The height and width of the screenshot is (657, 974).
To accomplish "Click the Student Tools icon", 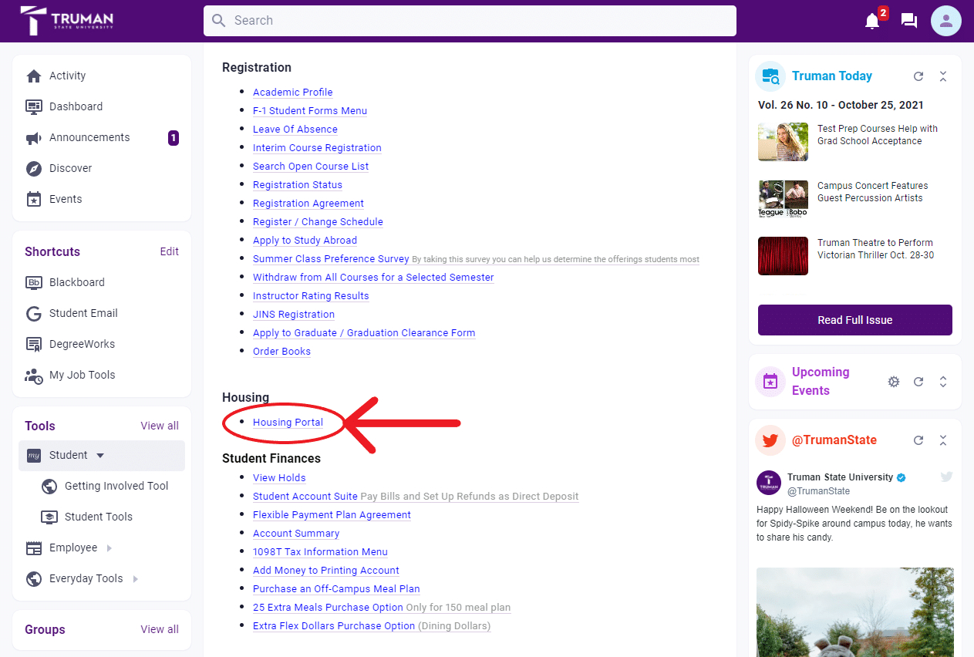I will point(49,517).
